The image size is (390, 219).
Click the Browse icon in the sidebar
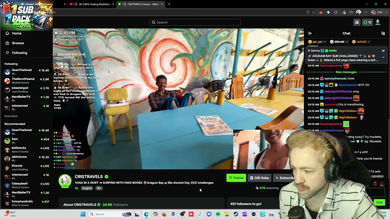tap(7, 43)
